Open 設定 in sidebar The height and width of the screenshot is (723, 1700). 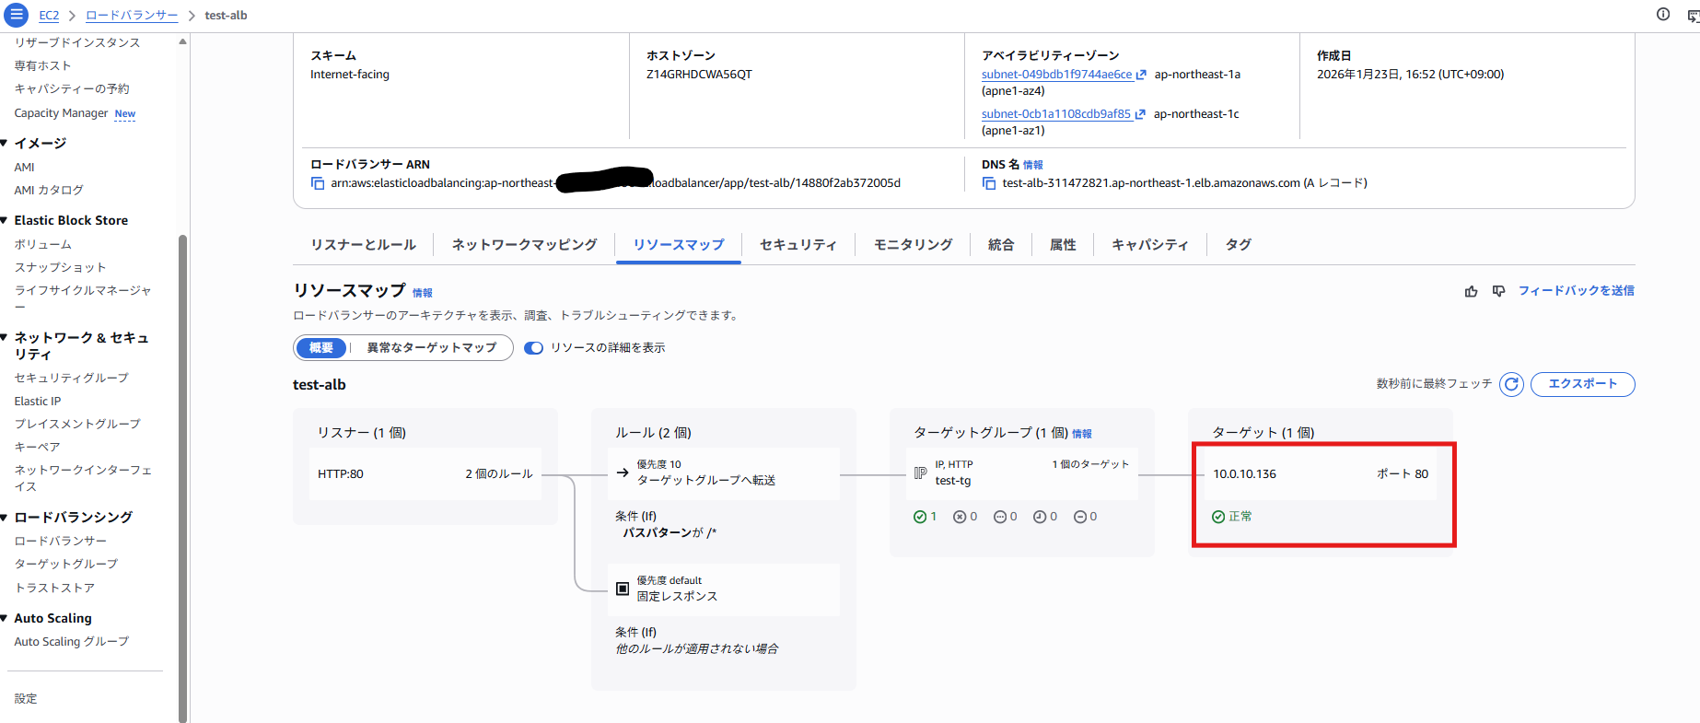coord(26,699)
